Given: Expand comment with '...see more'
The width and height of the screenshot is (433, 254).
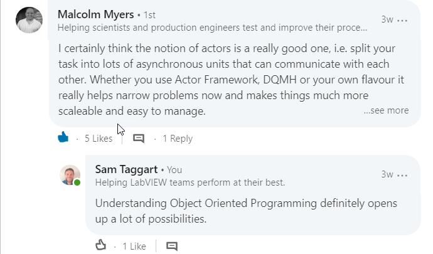Looking at the screenshot, I should click(386, 110).
